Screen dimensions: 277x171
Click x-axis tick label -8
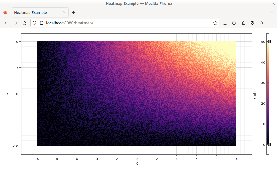[56, 159]
